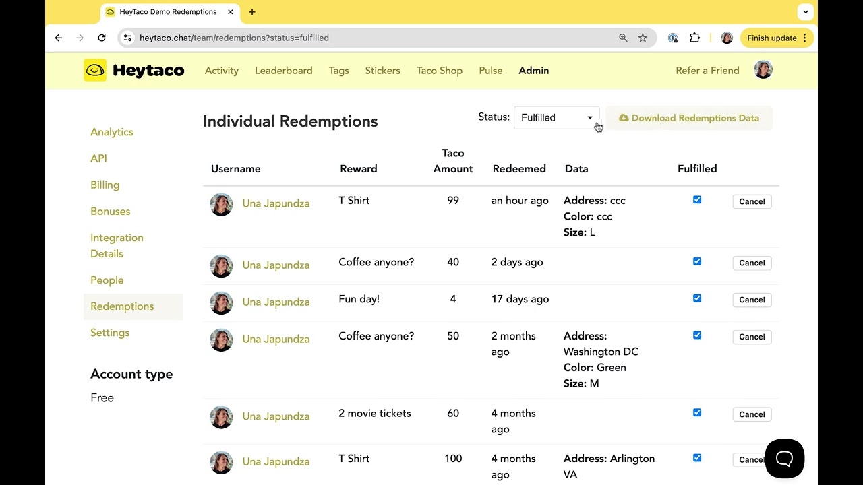Uncheck Fulfilled for the Fun day! row
863x485 pixels.
click(697, 298)
